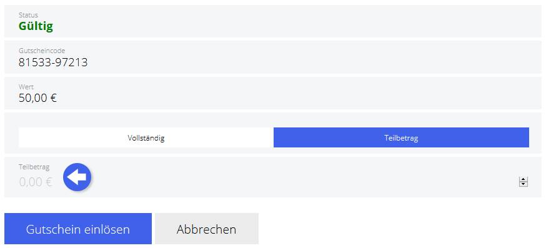Click the Gutscheincode label

(x=42, y=51)
